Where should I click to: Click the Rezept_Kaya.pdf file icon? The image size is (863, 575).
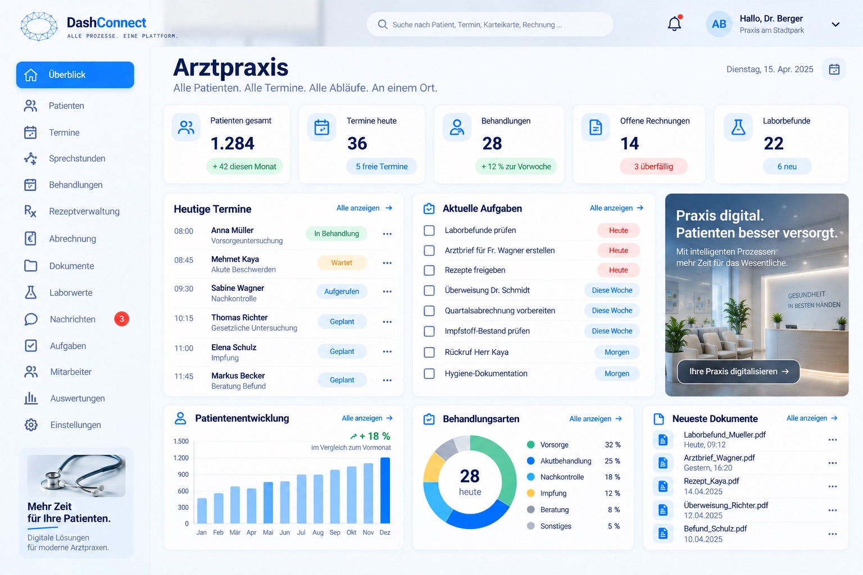[663, 486]
